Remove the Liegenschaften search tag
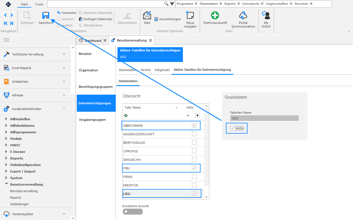This screenshot has height=220, width=353. tap(291, 4)
